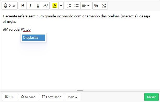This screenshot has width=160, height=102.
Task: Click on the #Macrotia hashtag text
Action: [x=11, y=30]
